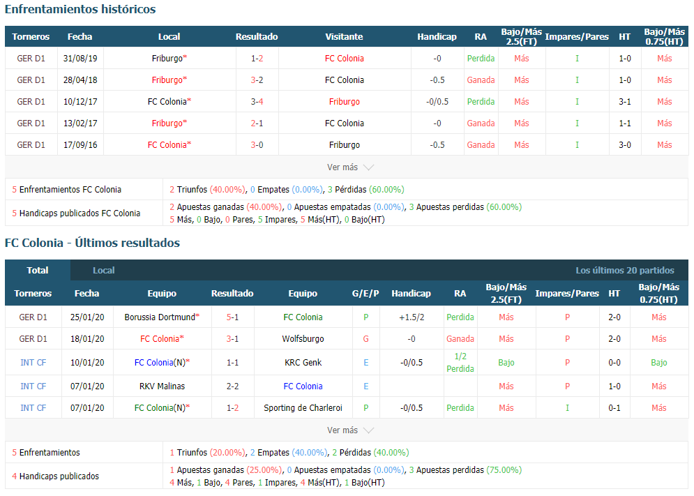Open Friburgo team in the 31/08/19 row
Viewport: 694px width, 496px height.
coord(169,59)
